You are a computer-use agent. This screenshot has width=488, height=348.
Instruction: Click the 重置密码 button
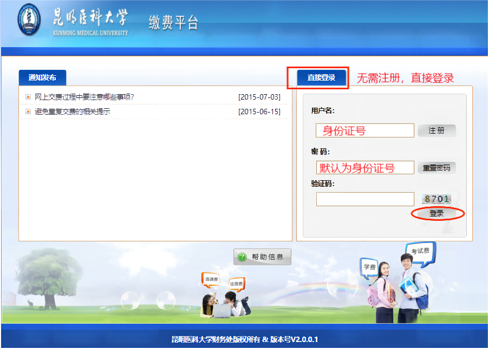pyautogui.click(x=437, y=168)
